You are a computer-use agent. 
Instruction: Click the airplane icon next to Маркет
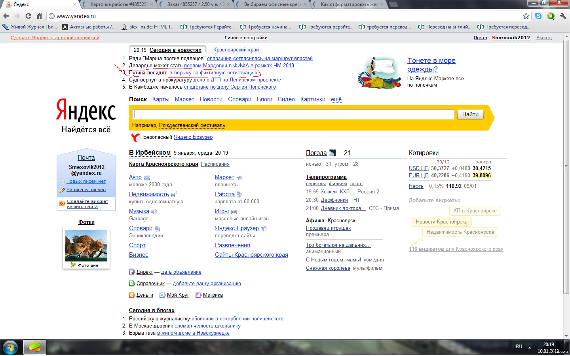[x=239, y=178]
